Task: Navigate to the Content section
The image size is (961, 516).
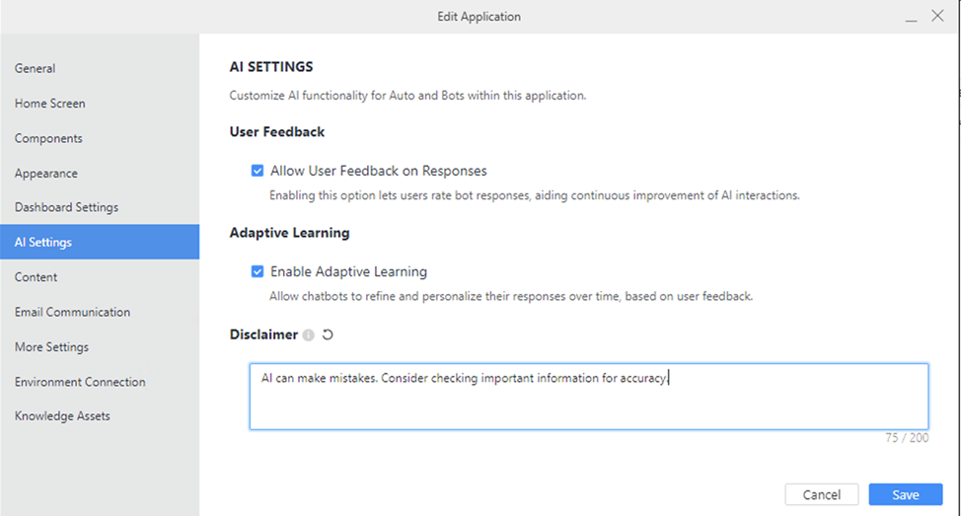Action: (37, 277)
